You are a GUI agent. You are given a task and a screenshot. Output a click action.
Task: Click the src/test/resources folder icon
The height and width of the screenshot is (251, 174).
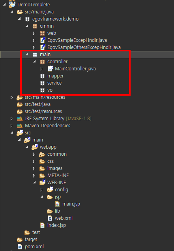(20, 111)
